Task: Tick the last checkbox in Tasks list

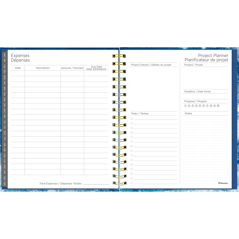Action: (132, 183)
